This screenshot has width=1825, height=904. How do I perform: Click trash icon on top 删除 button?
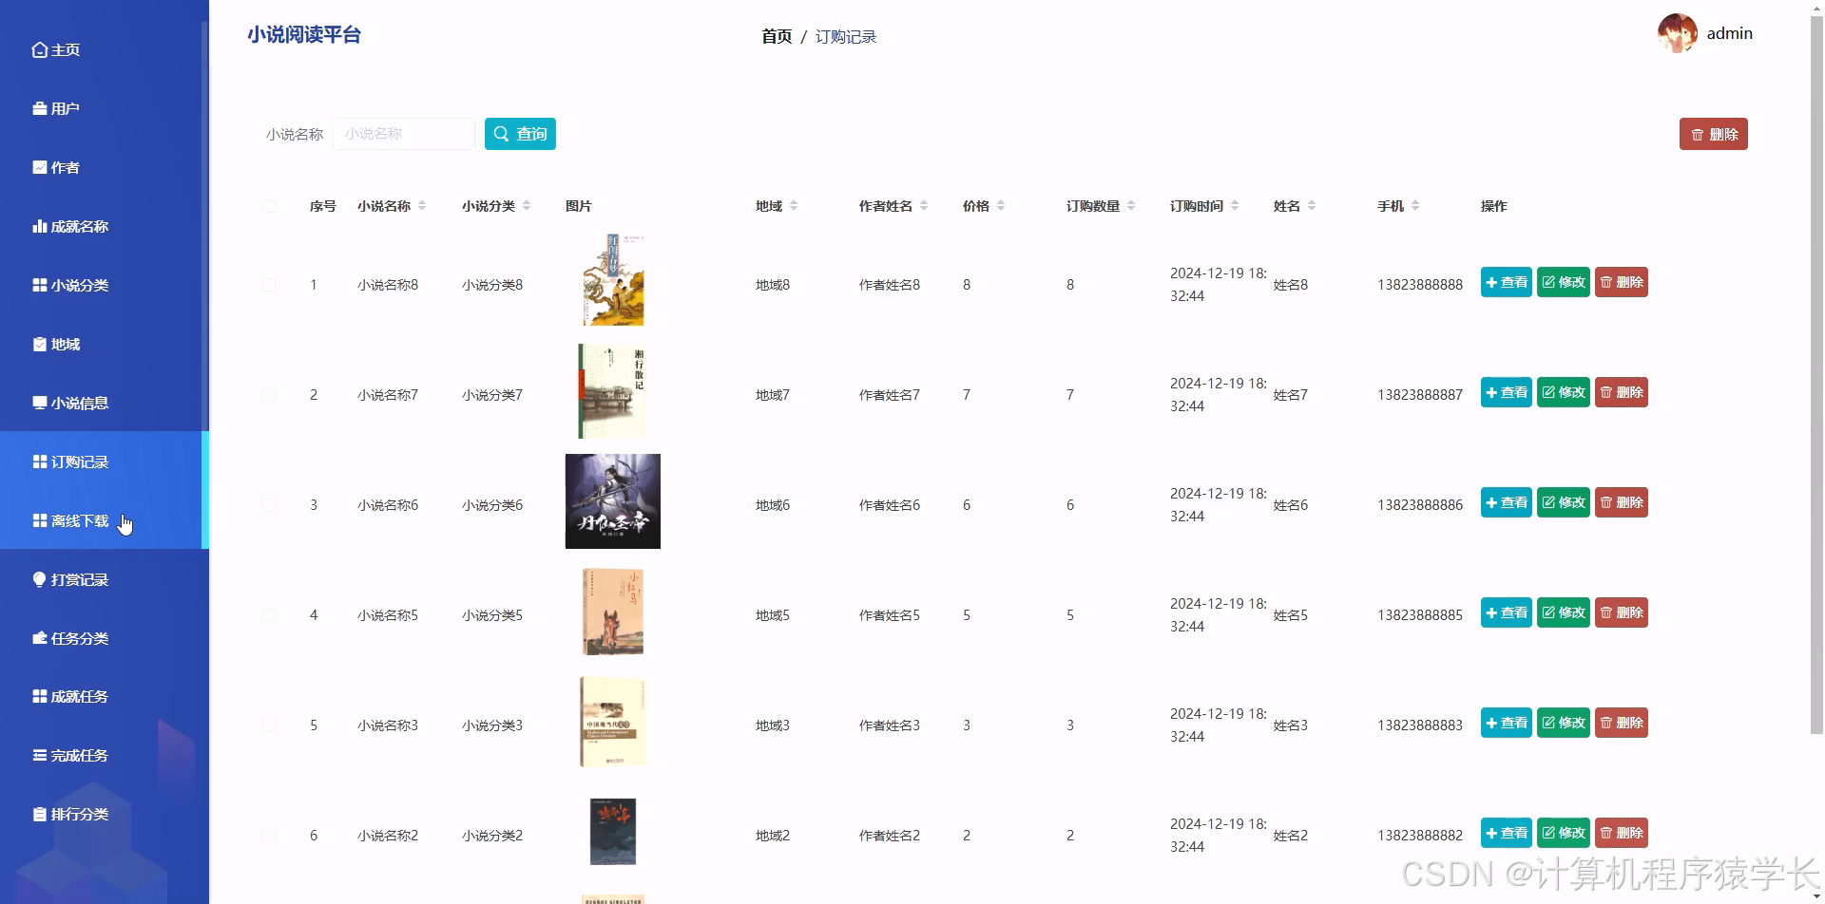pyautogui.click(x=1697, y=135)
